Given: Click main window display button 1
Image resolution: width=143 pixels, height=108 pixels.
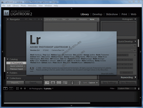Looking at the screenshot, I should (x=5, y=89).
